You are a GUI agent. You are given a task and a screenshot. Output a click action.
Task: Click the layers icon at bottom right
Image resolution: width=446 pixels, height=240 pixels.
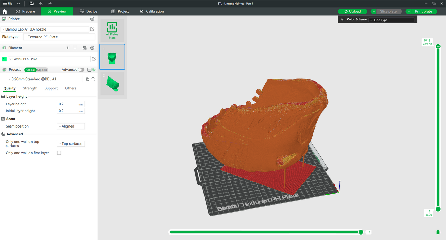point(438,232)
